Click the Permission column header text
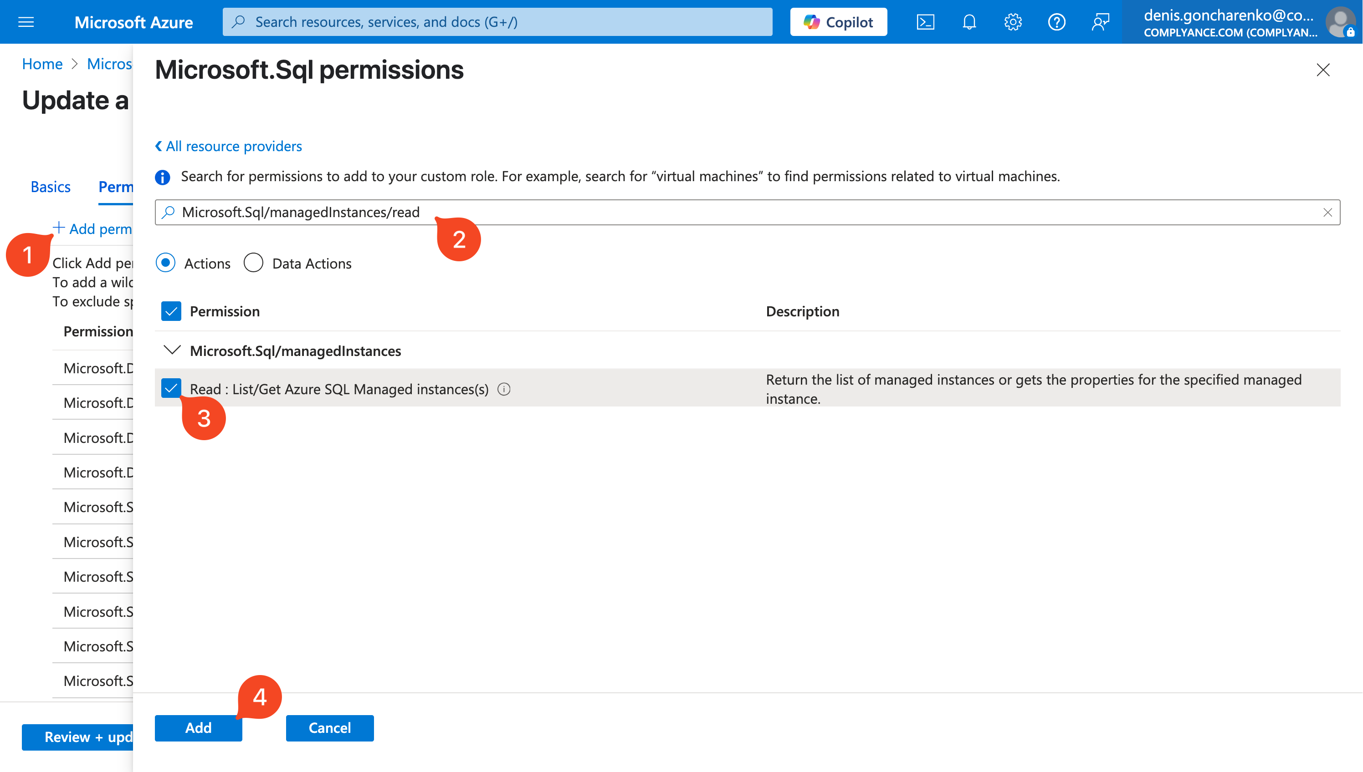This screenshot has height=772, width=1363. point(225,311)
